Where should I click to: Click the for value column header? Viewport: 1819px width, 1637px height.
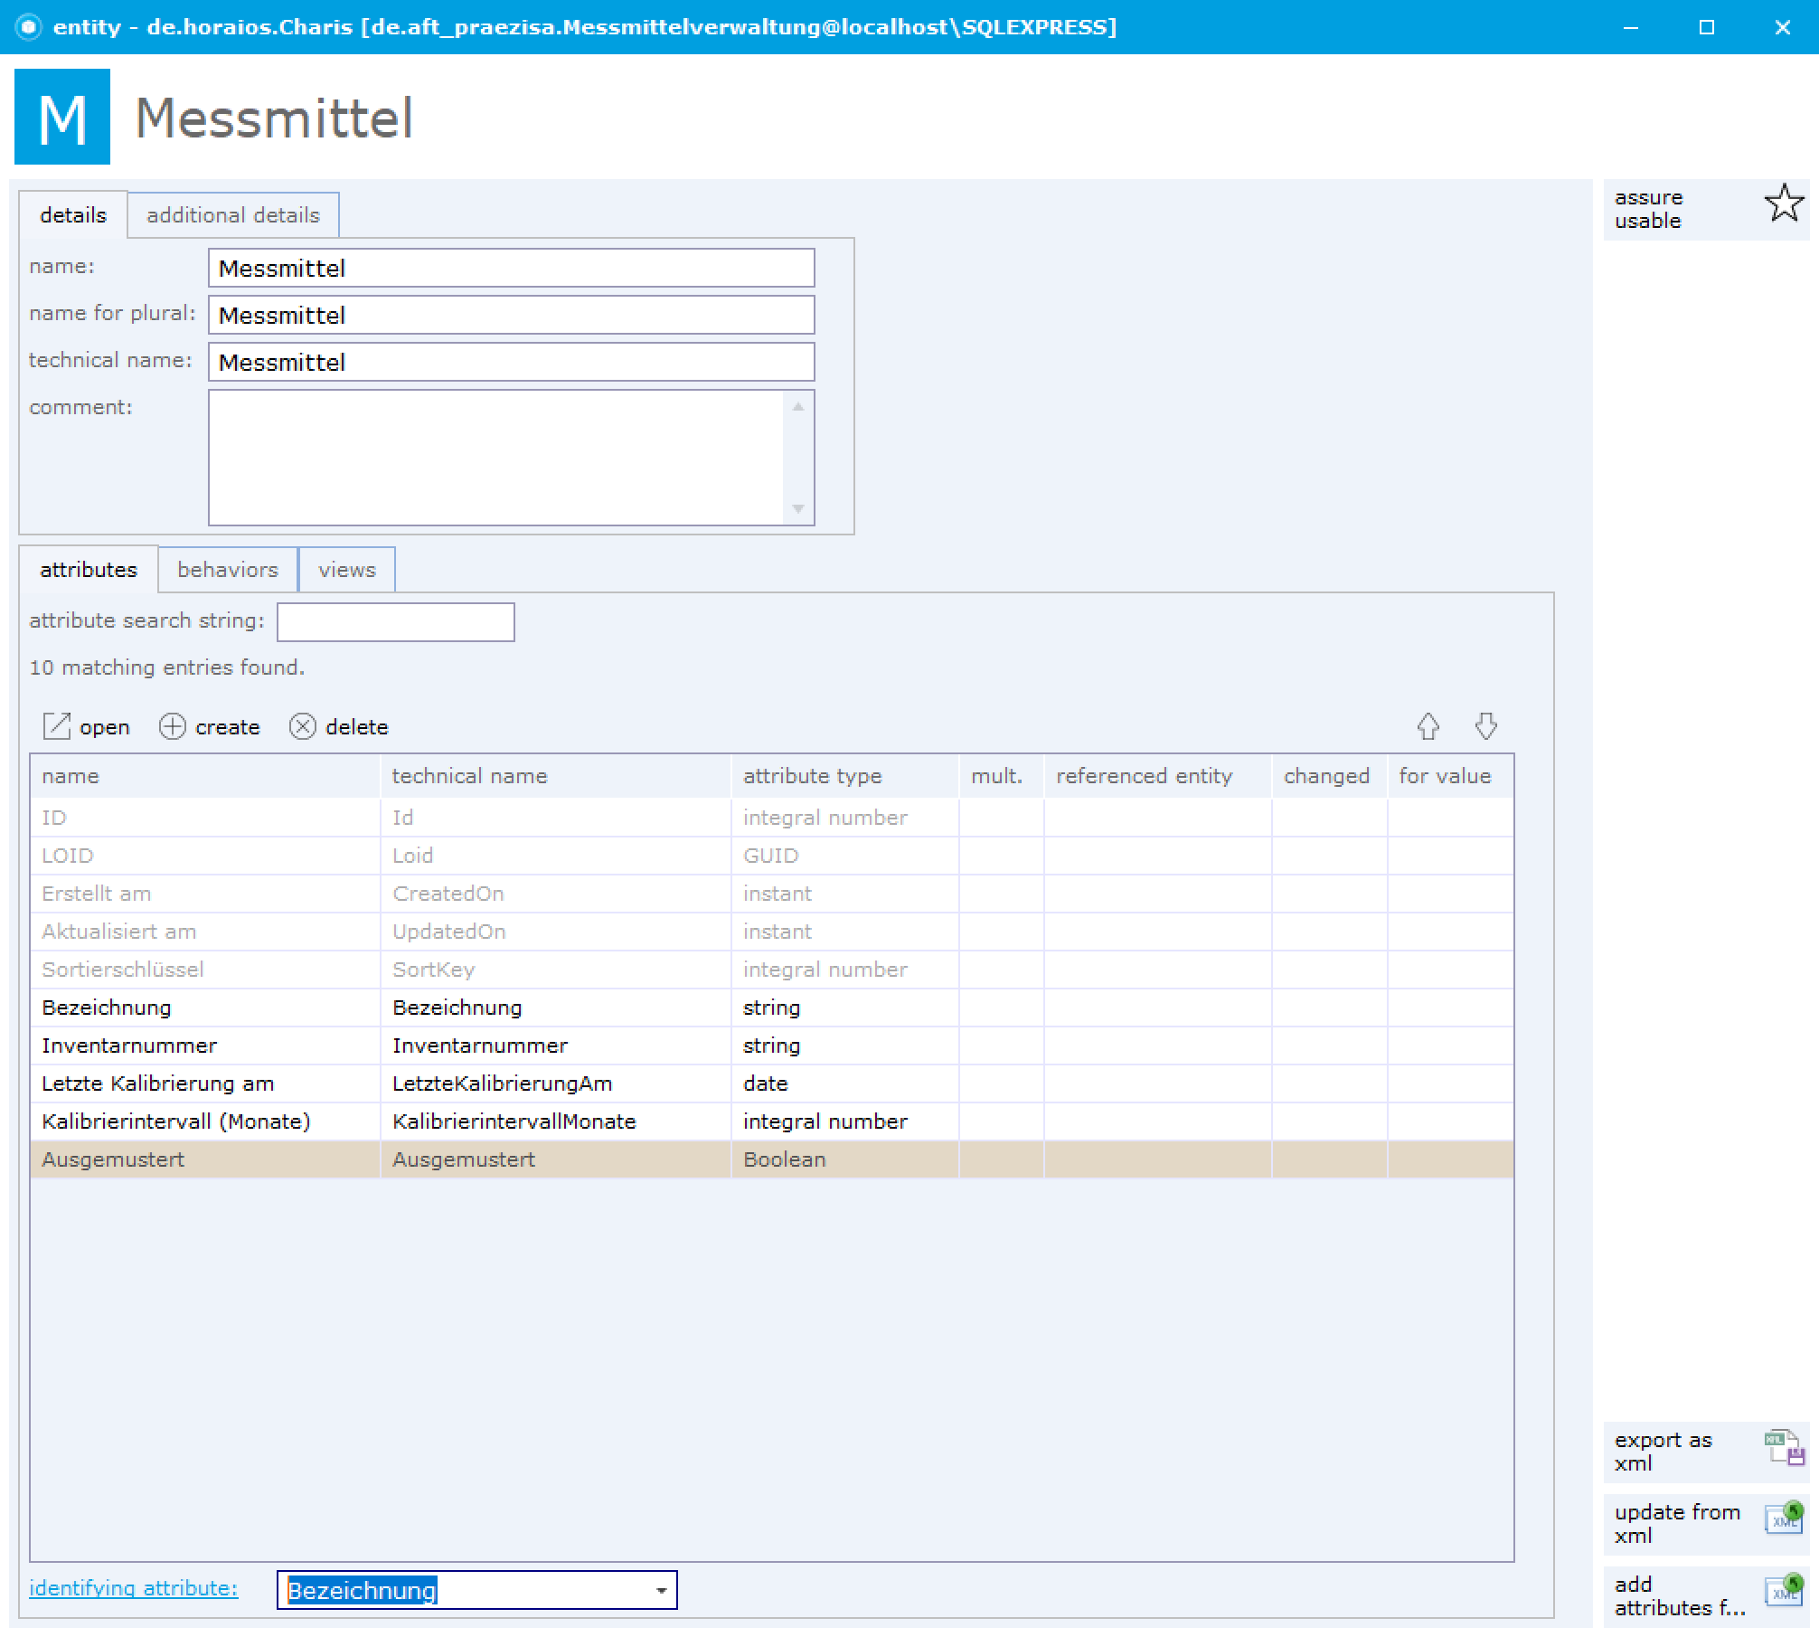coord(1451,776)
